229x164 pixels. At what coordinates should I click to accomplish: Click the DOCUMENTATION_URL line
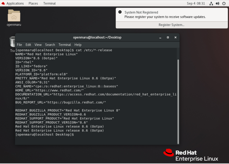pyautogui.click(x=96, y=97)
